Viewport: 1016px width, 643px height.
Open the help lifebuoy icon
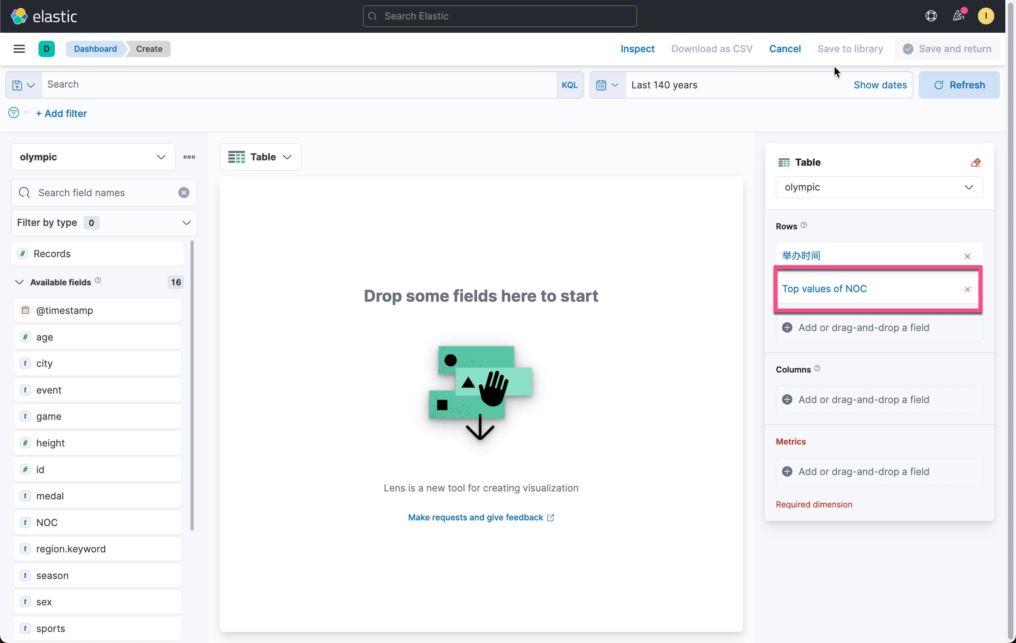point(931,16)
